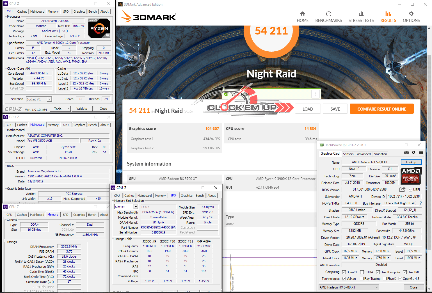
Task: Toggle the UEFI checkbox in GPU-Z
Action: coord(410,190)
